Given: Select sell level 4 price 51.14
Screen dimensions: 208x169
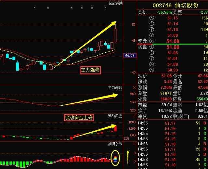Looking at the screenshot, I should pos(173,24).
